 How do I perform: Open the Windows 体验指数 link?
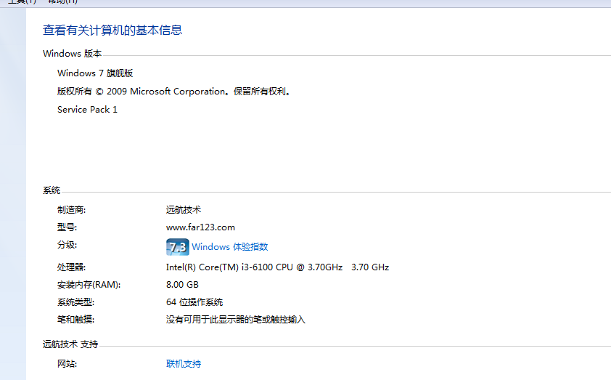click(229, 246)
